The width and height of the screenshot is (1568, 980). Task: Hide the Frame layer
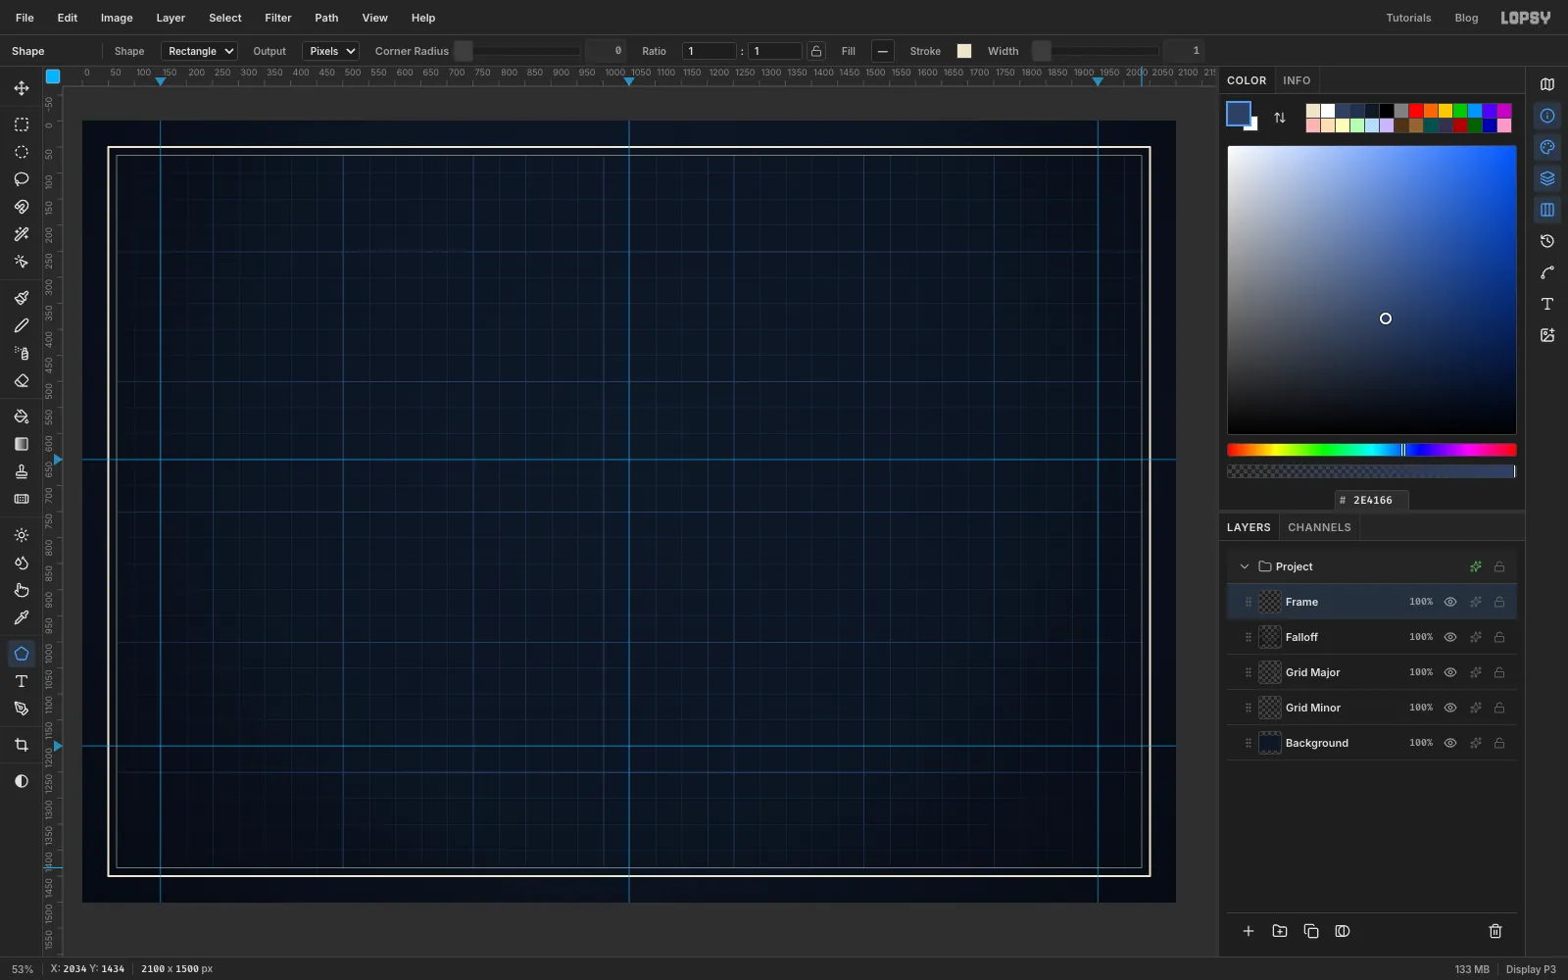1450,602
